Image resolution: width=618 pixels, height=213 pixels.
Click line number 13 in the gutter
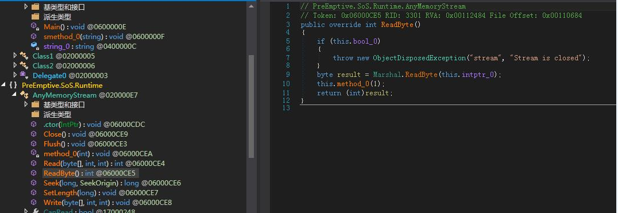285,108
